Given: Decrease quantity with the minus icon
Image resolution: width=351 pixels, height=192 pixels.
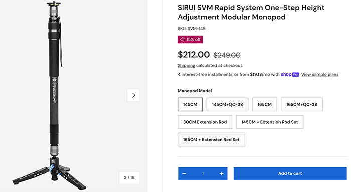Looking at the screenshot, I should pyautogui.click(x=184, y=173).
